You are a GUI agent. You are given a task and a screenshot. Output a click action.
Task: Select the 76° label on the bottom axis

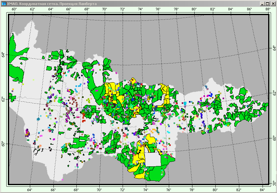(169, 190)
